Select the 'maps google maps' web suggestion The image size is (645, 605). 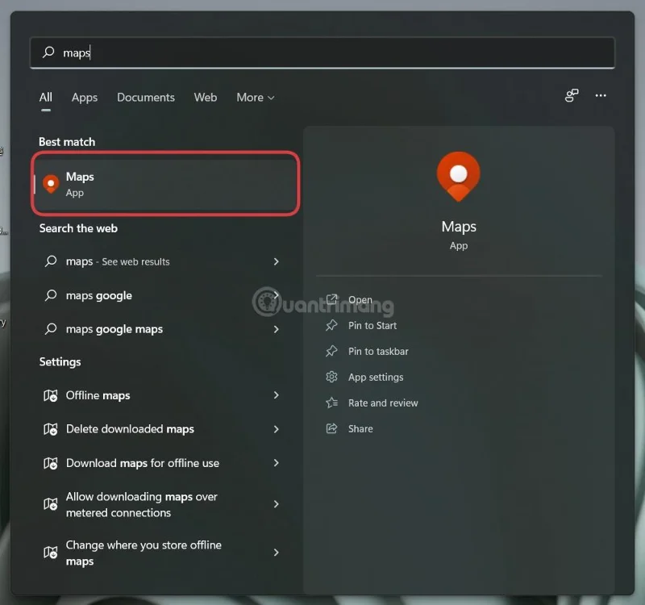coord(162,329)
